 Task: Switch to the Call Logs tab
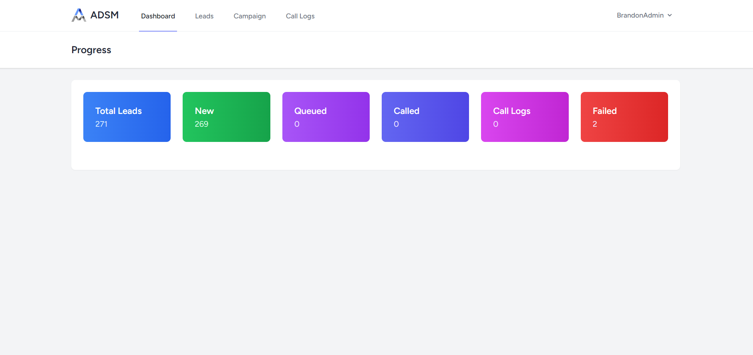click(300, 16)
